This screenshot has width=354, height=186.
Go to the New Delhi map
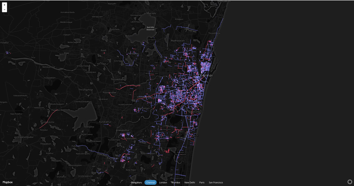(x=190, y=182)
